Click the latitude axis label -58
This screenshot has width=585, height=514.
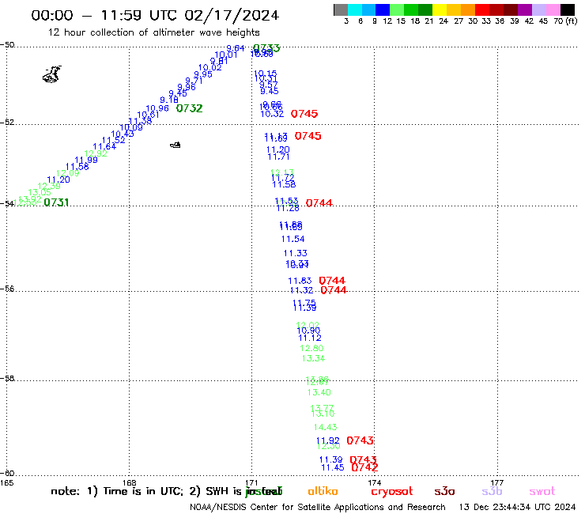[7, 378]
